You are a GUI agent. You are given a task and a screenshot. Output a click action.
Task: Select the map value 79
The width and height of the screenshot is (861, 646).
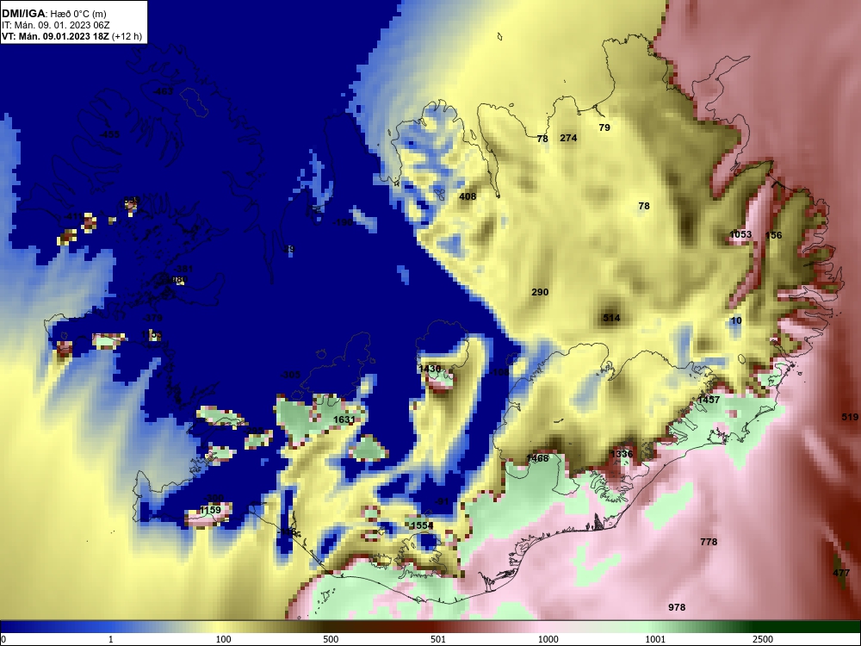pos(604,127)
